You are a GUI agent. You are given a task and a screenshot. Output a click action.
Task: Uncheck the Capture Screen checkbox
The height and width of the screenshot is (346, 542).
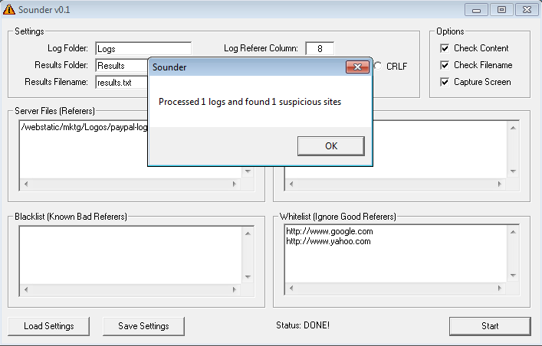pos(445,82)
